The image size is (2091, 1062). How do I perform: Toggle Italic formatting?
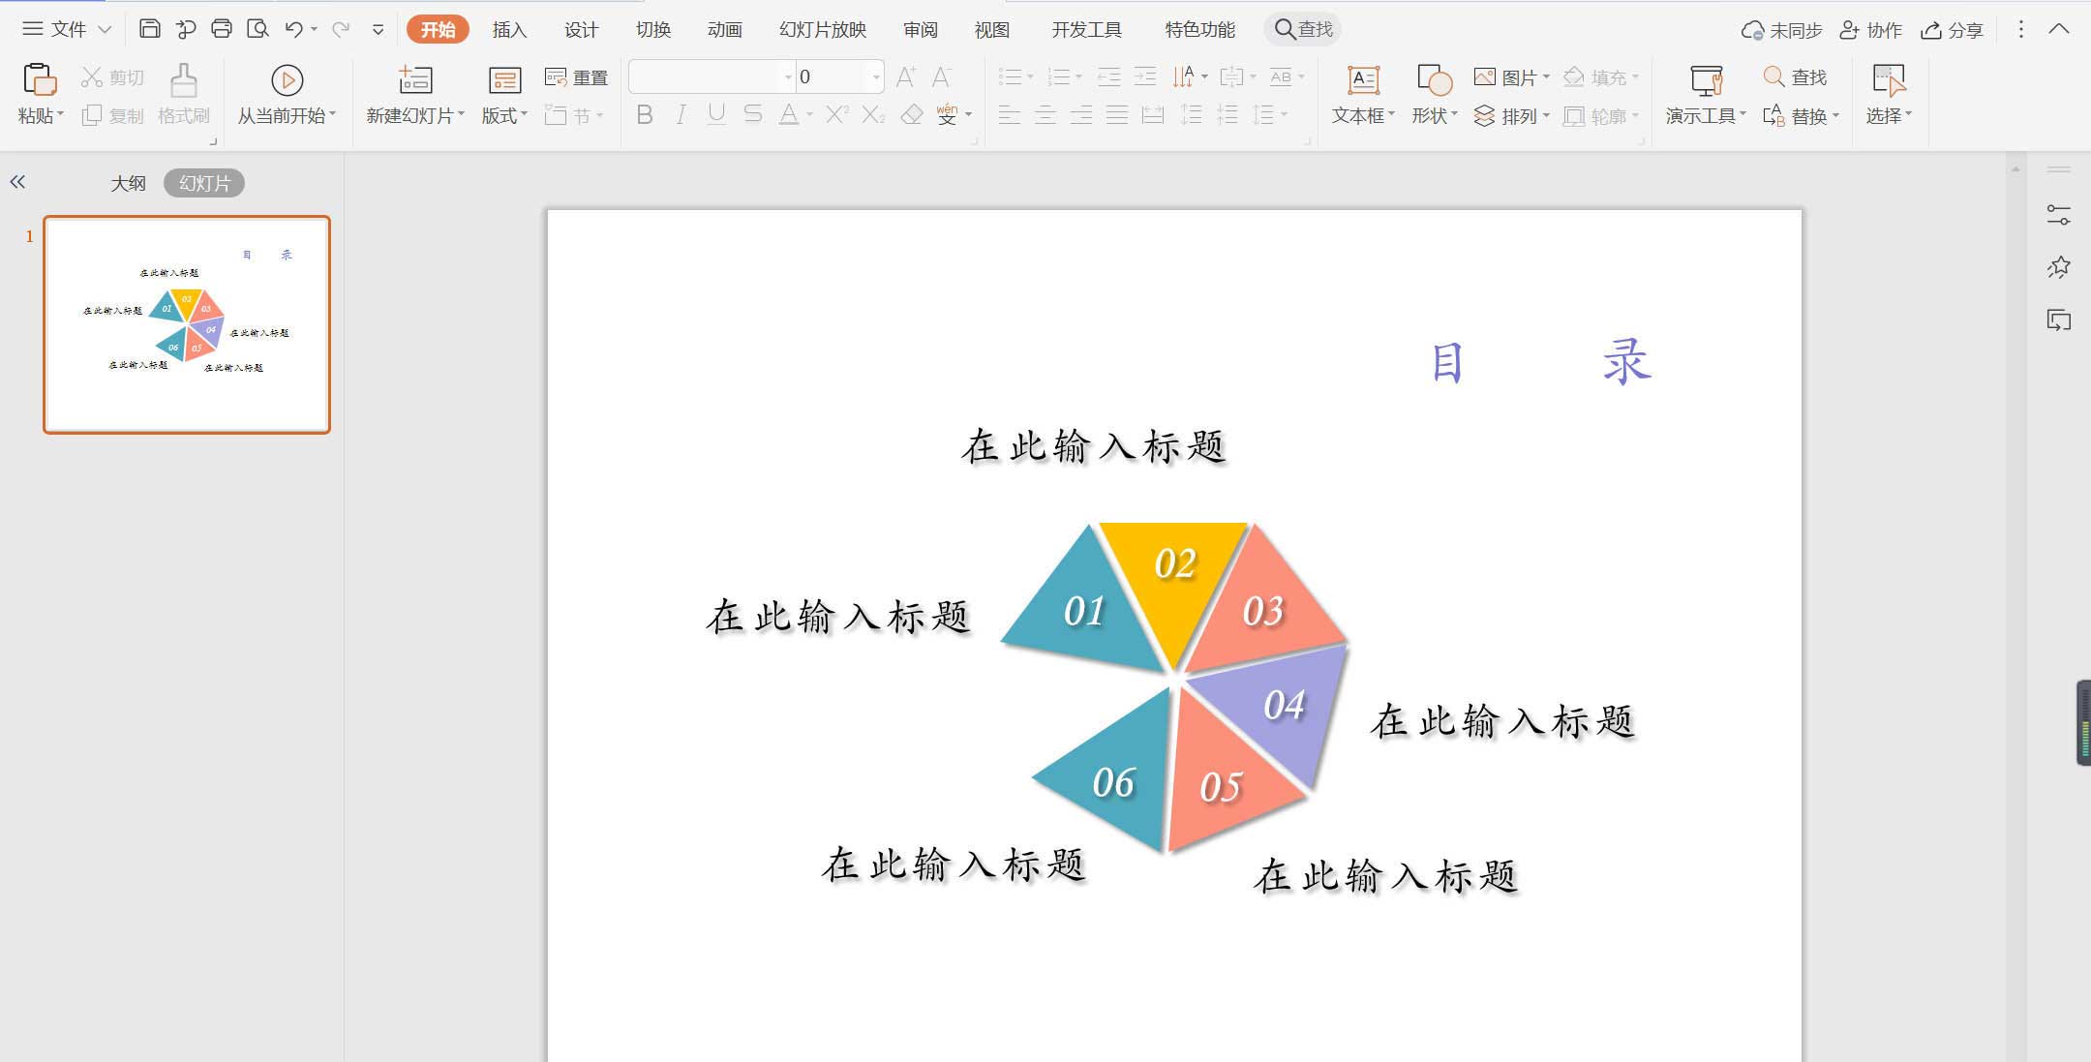point(681,115)
